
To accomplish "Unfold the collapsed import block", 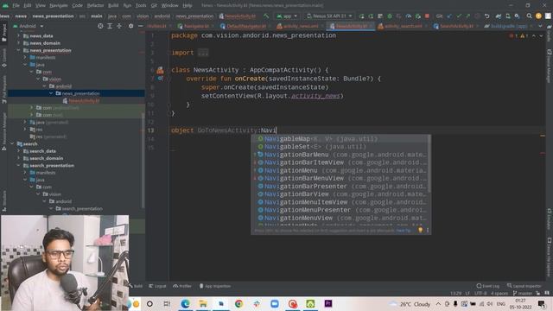I will coord(203,53).
